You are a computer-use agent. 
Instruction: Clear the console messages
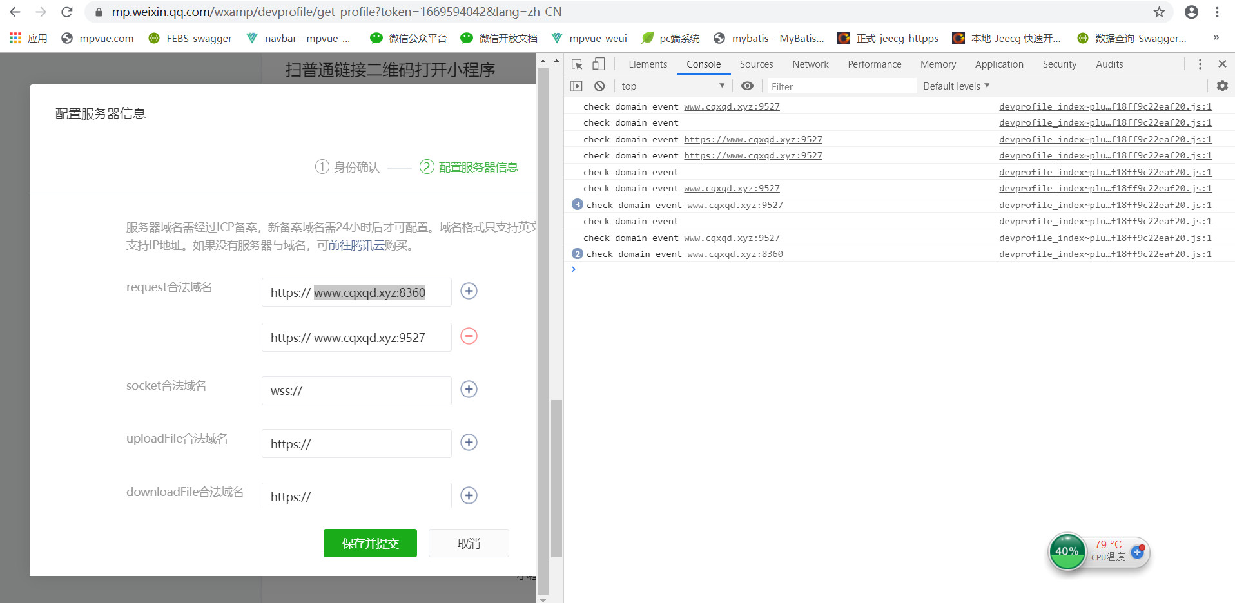pyautogui.click(x=599, y=86)
